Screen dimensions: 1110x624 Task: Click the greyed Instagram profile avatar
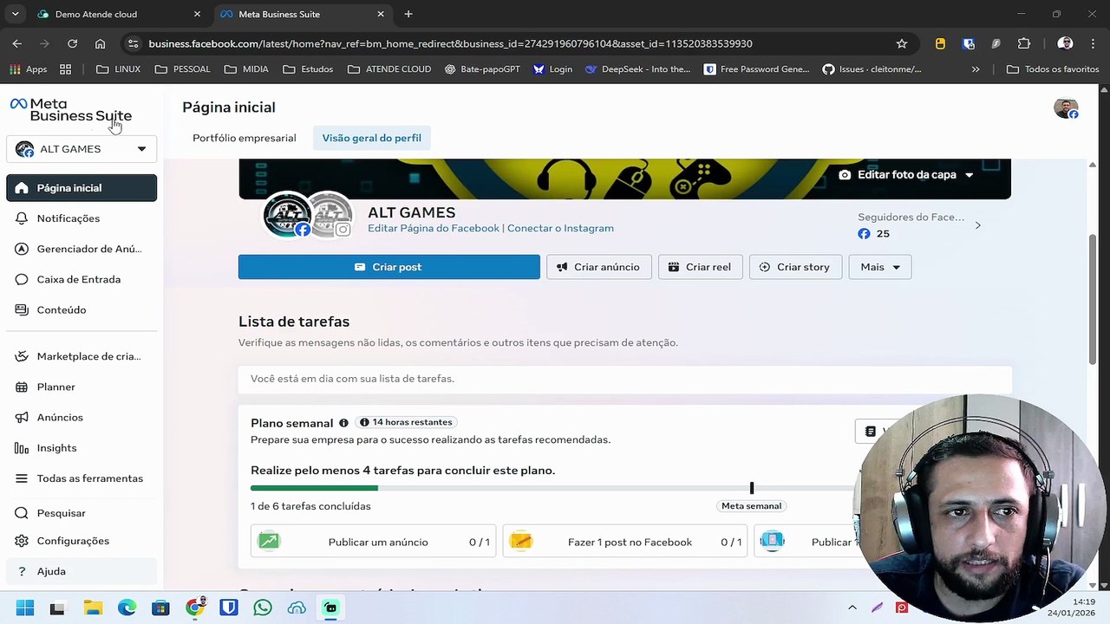pyautogui.click(x=330, y=214)
